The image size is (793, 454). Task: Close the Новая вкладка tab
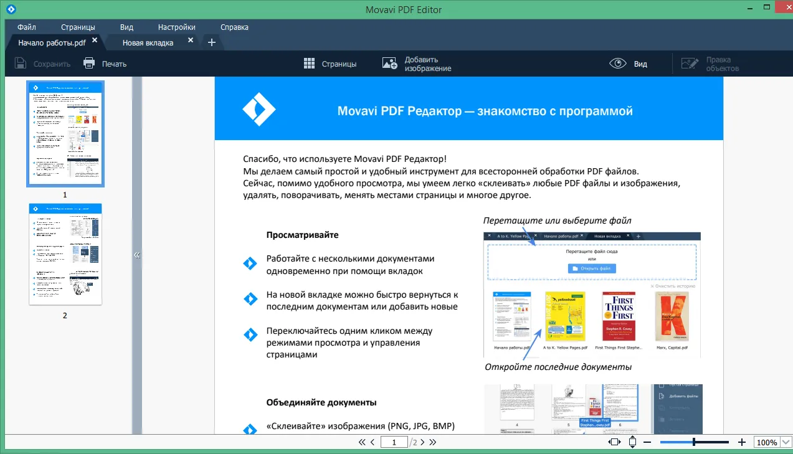tap(191, 40)
